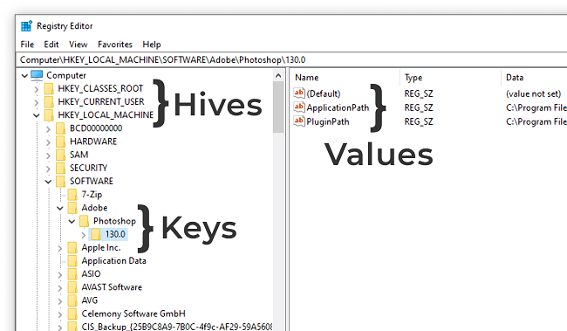Expand the 130.0 key
567x331 pixels.
(84, 235)
